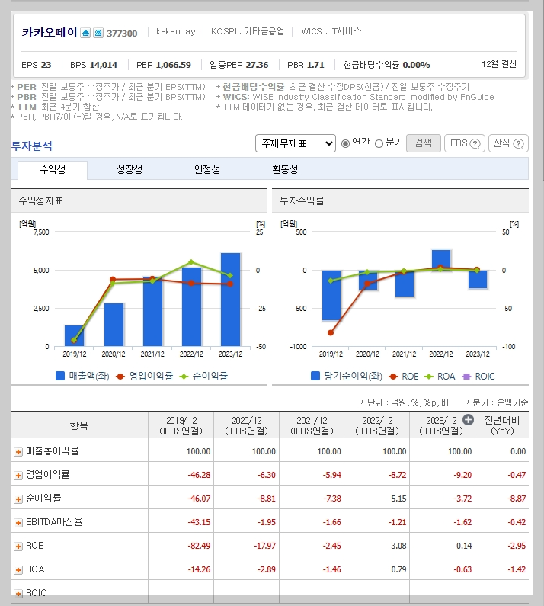Click the 순이익률 2022/12 value 5.15
Viewport: 544px width, 606px height.
(x=398, y=499)
